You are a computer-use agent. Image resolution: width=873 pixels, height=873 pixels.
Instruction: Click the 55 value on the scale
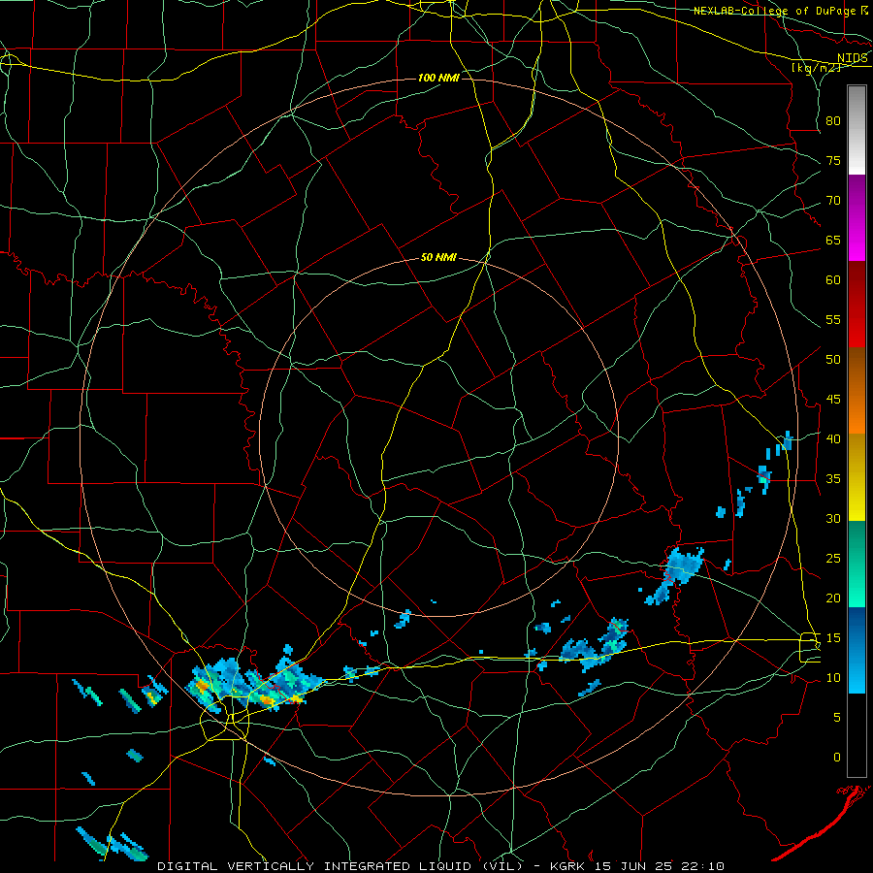pos(833,319)
